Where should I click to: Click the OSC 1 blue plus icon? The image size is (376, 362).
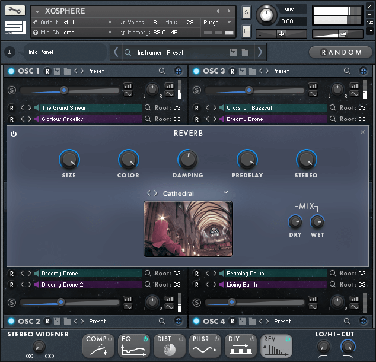click(178, 71)
